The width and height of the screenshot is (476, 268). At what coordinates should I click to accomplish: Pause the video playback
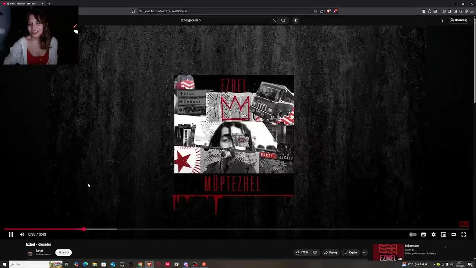pos(11,234)
